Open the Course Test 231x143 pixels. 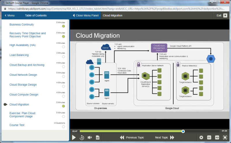[x=17, y=125]
